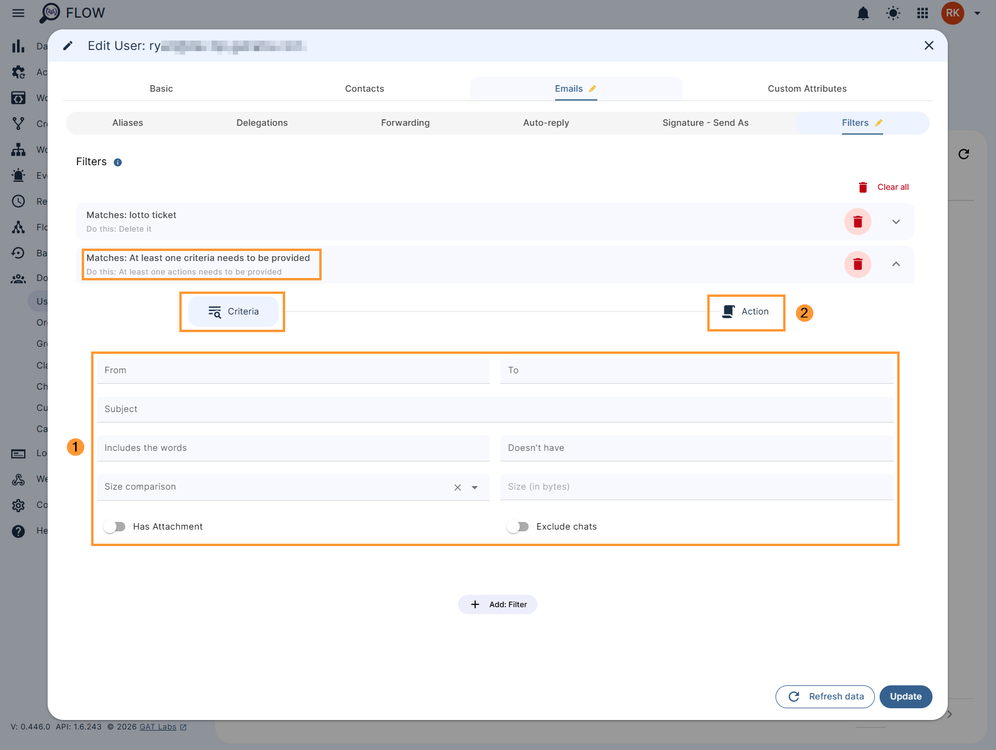The height and width of the screenshot is (750, 996).
Task: Expand the account dropdown arrow beside RK
Action: (977, 13)
